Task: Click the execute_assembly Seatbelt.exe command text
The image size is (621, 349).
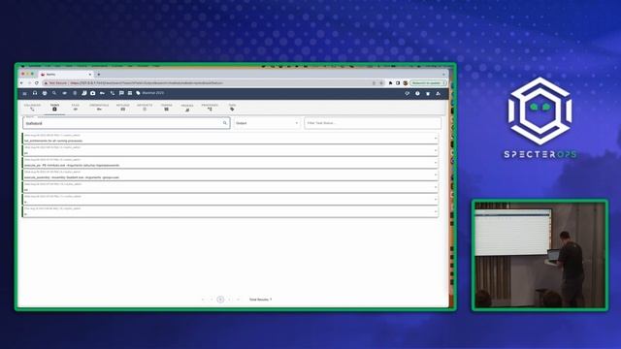Action: pyautogui.click(x=72, y=177)
